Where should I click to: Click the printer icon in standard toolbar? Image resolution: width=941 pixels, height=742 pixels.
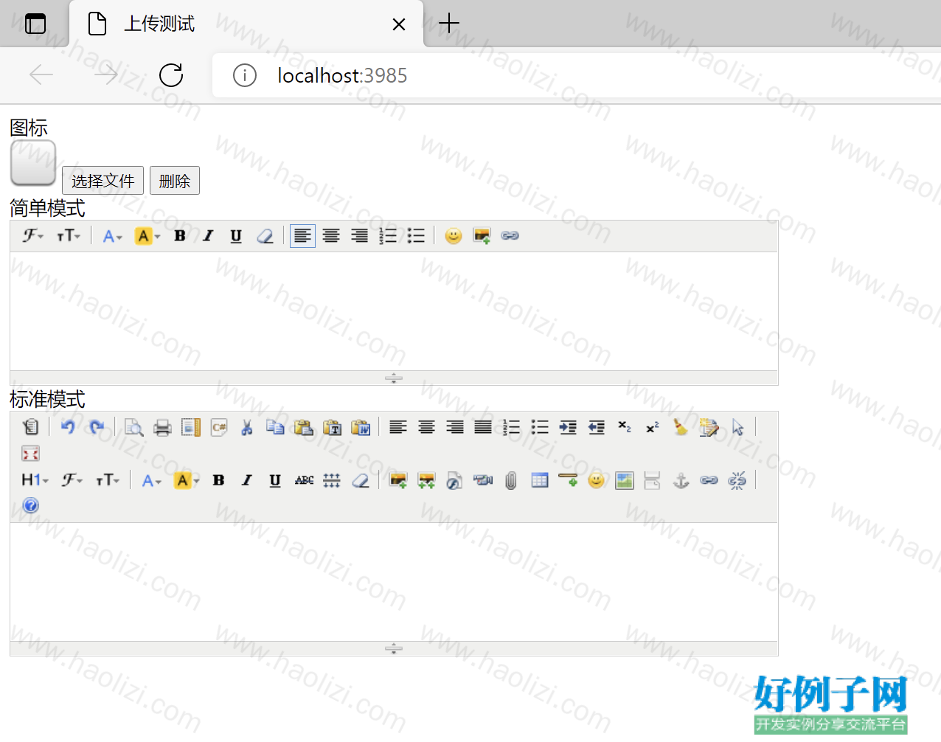[x=162, y=427]
